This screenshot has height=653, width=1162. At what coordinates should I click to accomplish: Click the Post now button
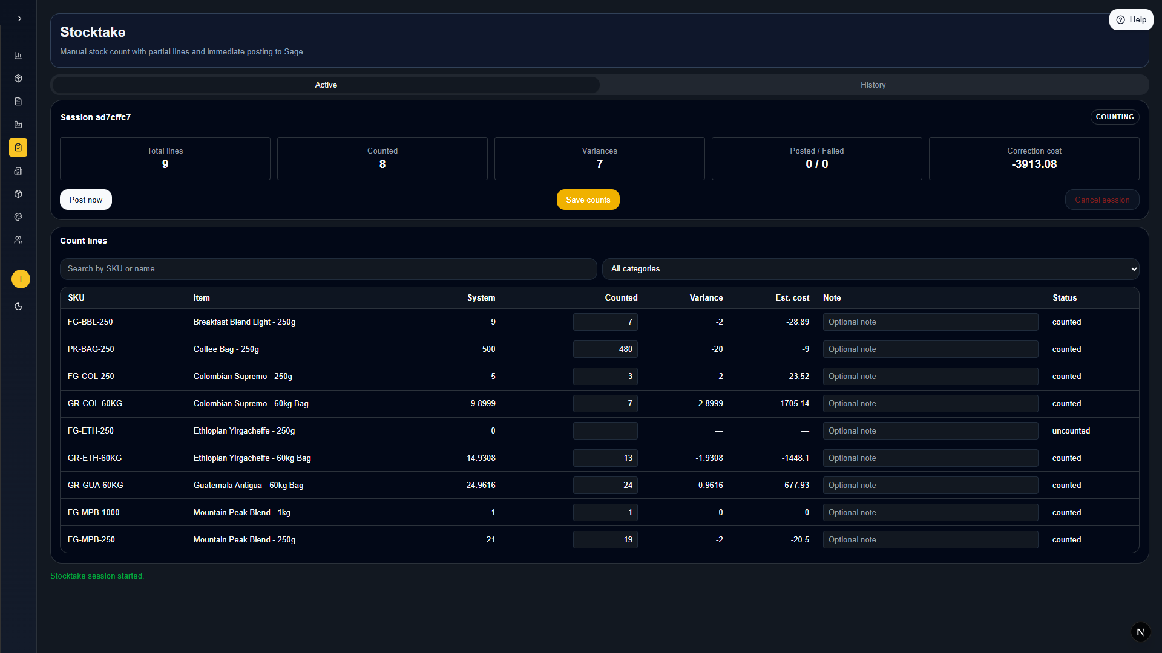[x=85, y=200]
